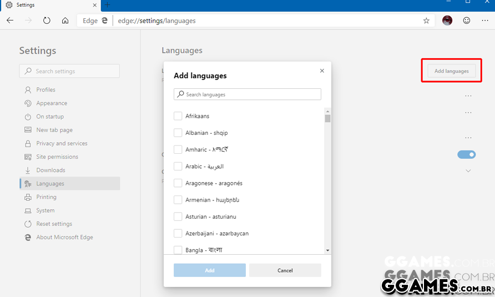Click the smiley feedback icon
Viewport: 495px width, 297px height.
467,21
